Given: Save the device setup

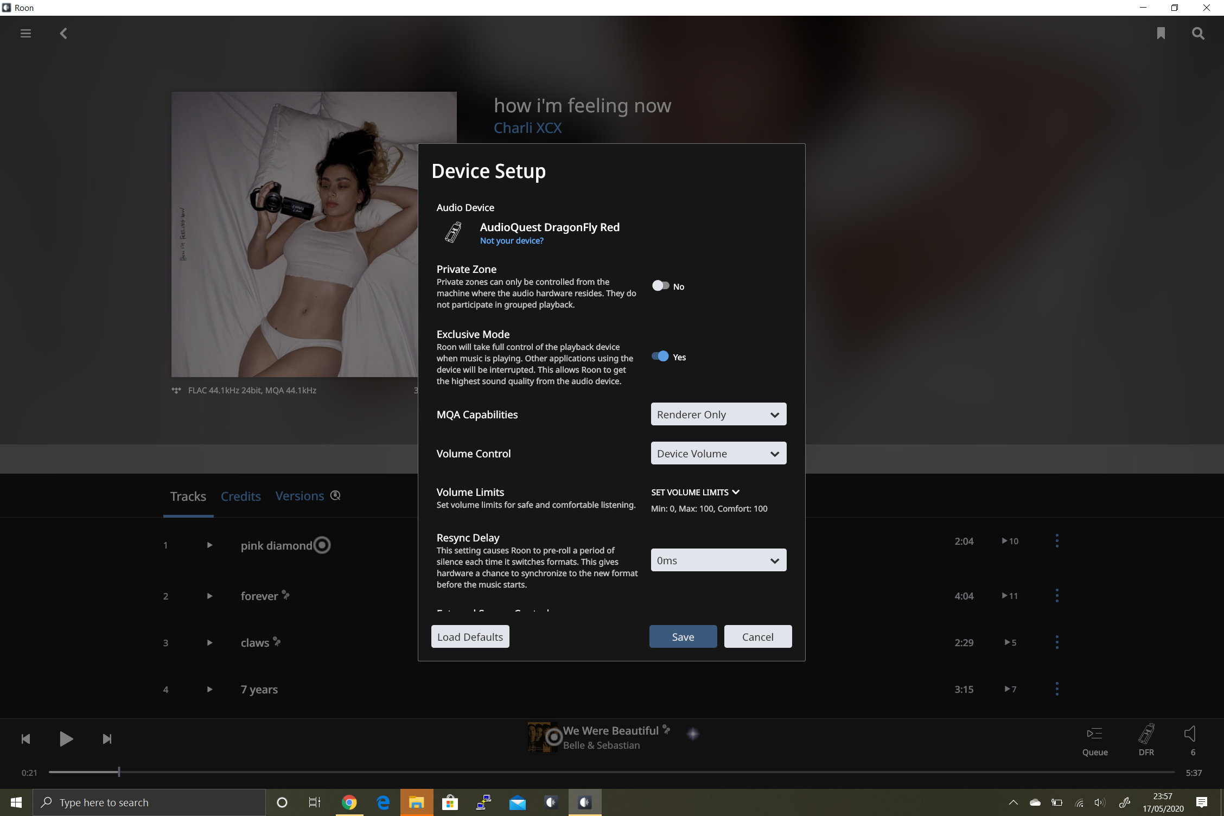Looking at the screenshot, I should click(x=683, y=636).
